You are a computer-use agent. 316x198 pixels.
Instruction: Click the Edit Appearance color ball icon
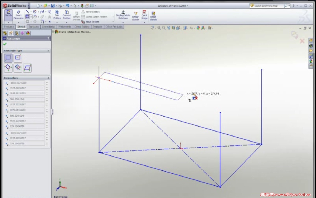[198, 28]
